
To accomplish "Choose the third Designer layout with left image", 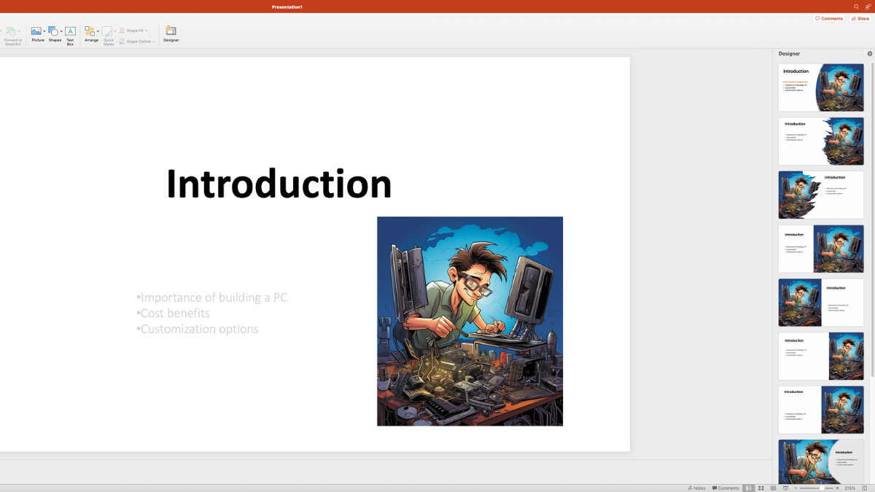I will [820, 195].
